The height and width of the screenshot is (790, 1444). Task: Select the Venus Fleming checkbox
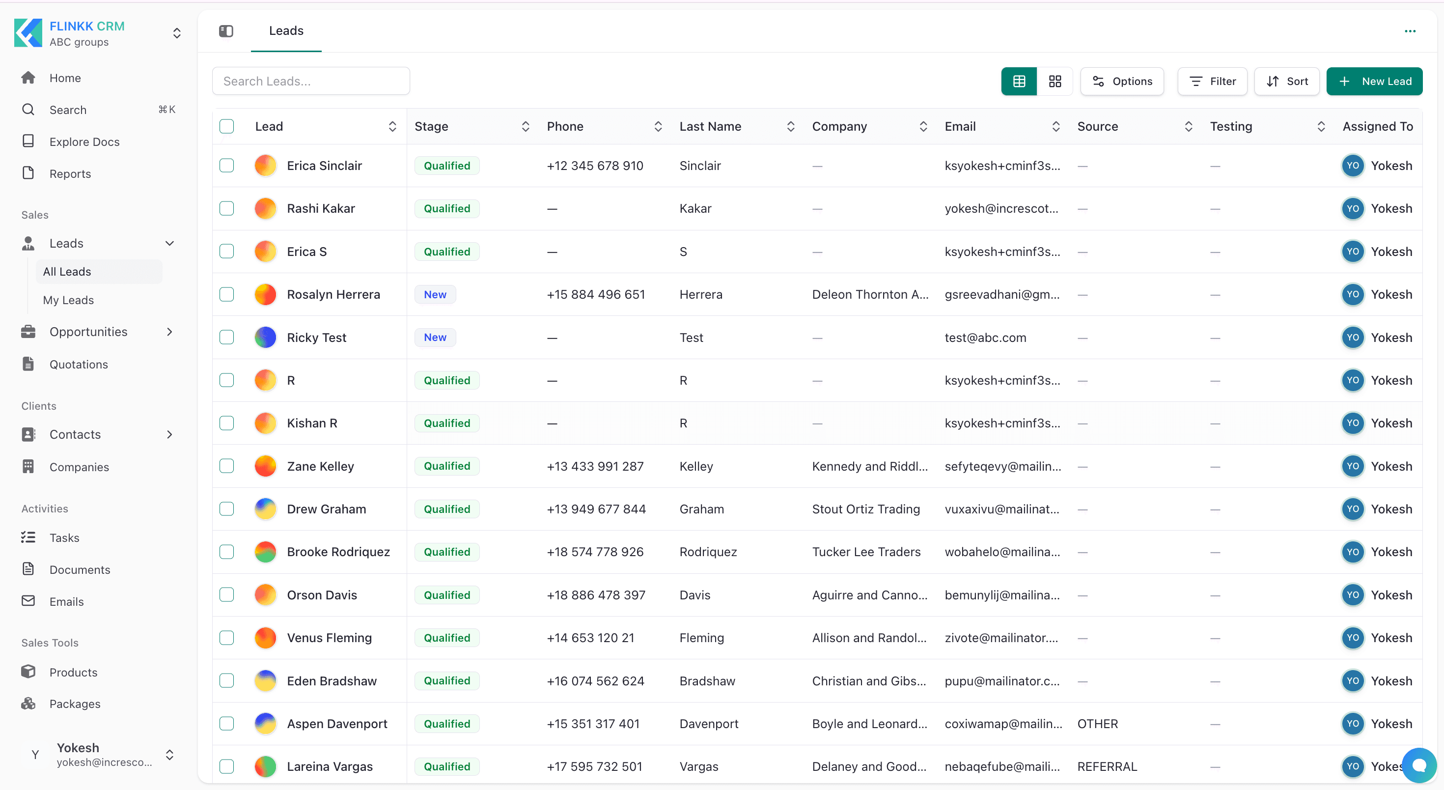point(226,638)
